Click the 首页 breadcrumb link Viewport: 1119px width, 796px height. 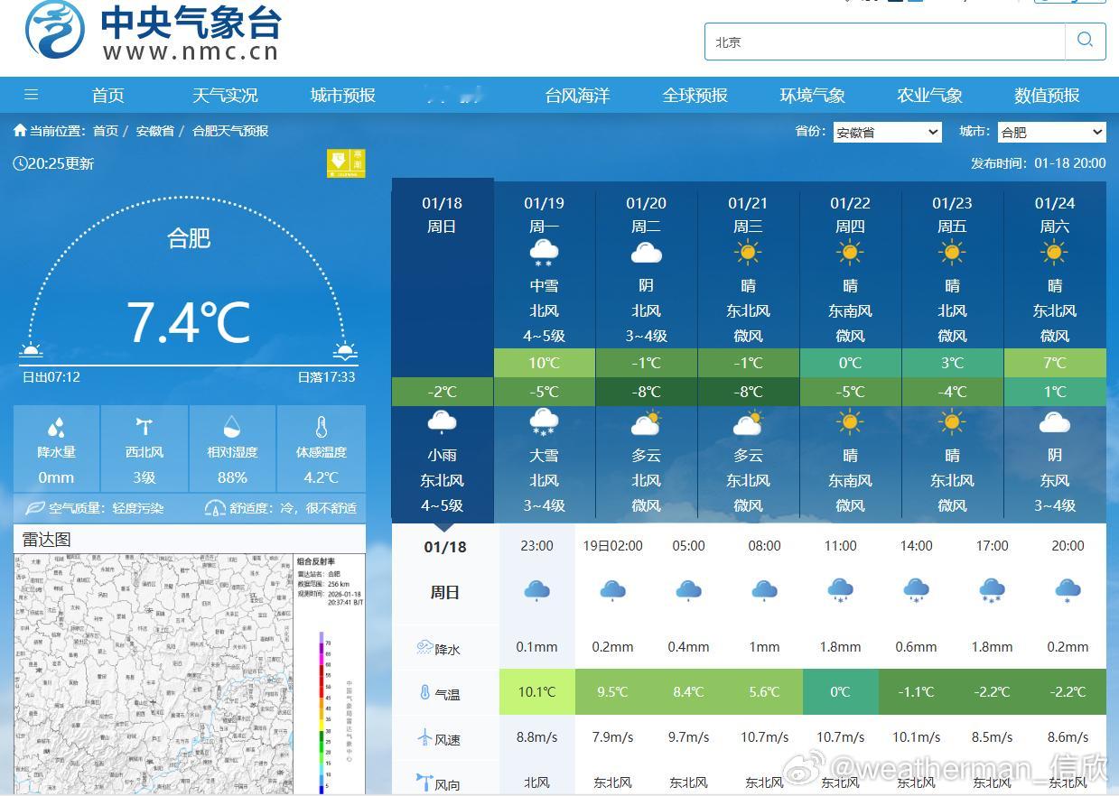click(x=106, y=131)
